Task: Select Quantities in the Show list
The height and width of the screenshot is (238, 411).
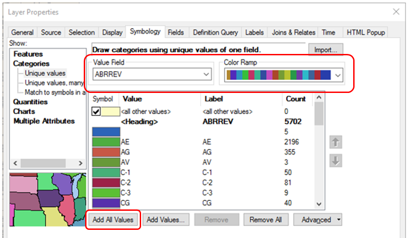Action: point(30,102)
